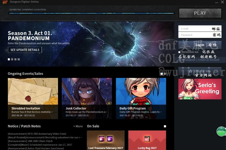
Task: Open Lost Treasure February 2017 sale item
Action: 106,140
